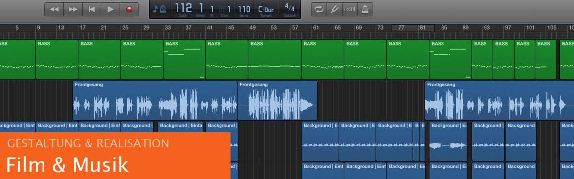574x179 pixels.
Task: Jump to the project start with go-to-beginning button
Action: click(92, 9)
